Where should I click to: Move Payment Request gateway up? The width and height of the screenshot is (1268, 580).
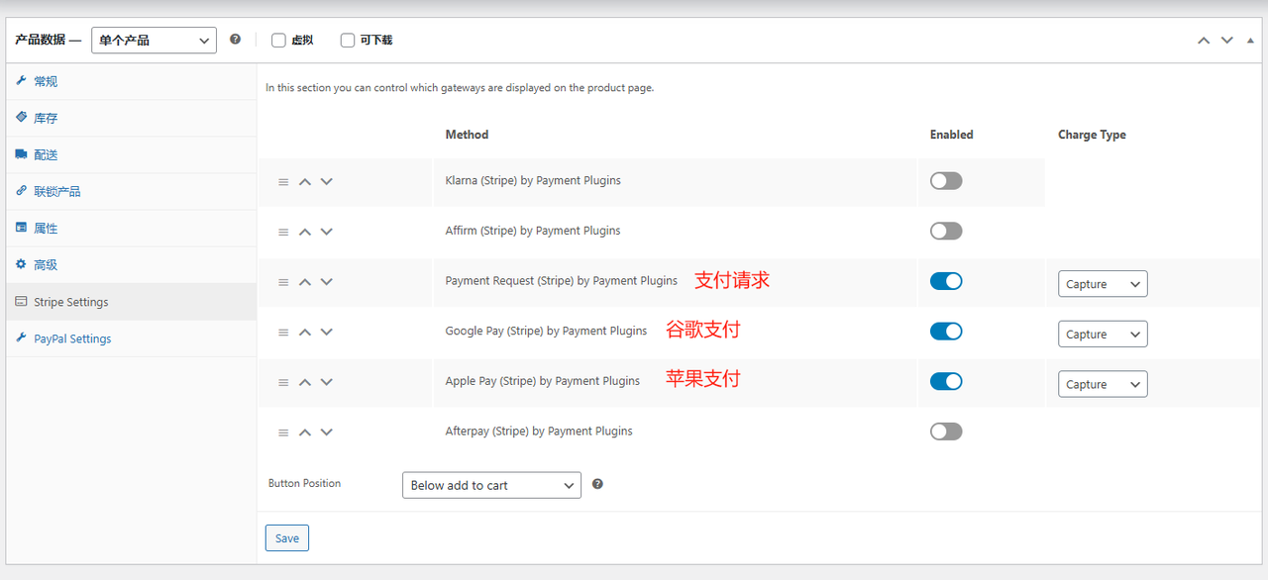[305, 282]
